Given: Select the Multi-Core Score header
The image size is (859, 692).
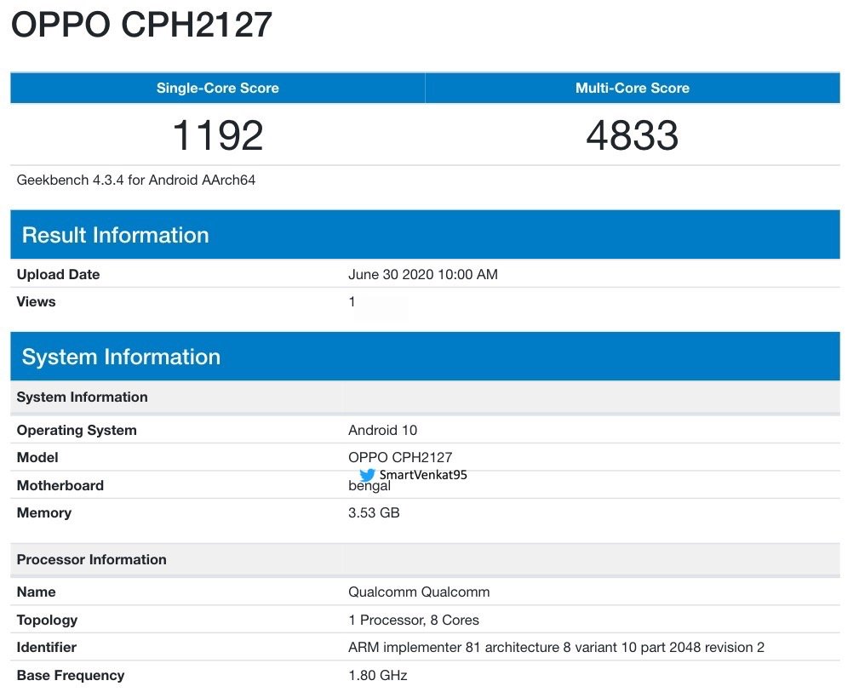Looking at the screenshot, I should click(x=632, y=88).
